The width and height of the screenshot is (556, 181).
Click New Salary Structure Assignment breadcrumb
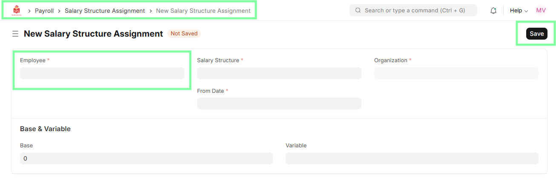[x=203, y=11]
